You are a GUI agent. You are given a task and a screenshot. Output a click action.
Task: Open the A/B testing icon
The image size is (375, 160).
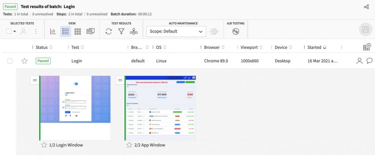(x=235, y=32)
